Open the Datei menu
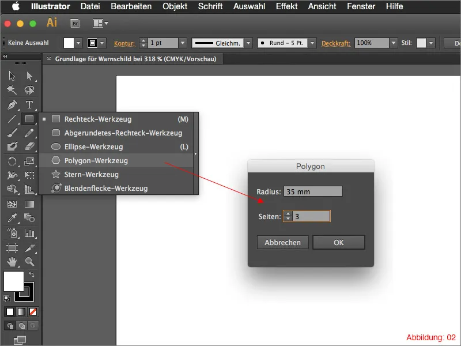Viewport: 461px width, 346px height. pyautogui.click(x=90, y=6)
